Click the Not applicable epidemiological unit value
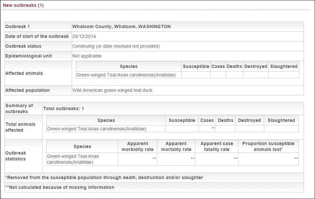Image resolution: width=315 pixels, height=199 pixels. pos(87,56)
